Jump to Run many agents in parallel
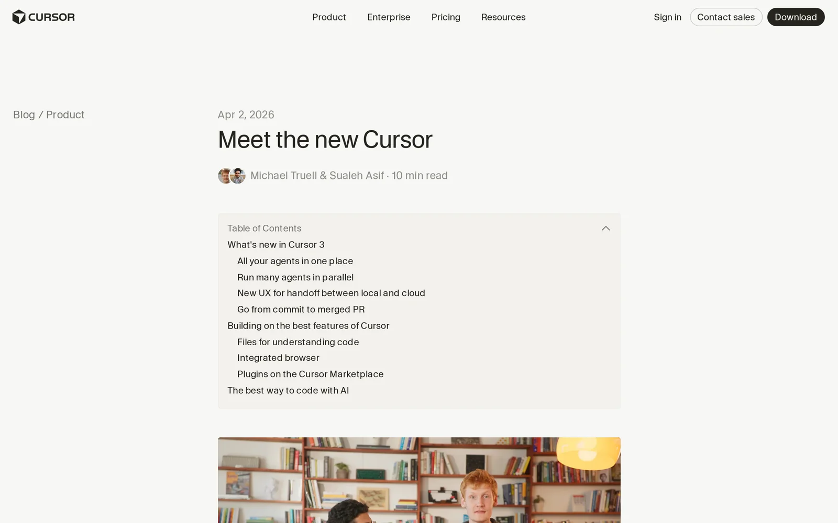This screenshot has height=523, width=838. (x=295, y=277)
